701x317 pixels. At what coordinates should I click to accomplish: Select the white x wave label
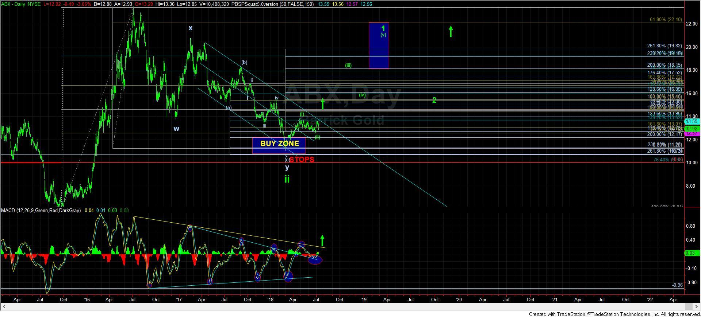190,28
